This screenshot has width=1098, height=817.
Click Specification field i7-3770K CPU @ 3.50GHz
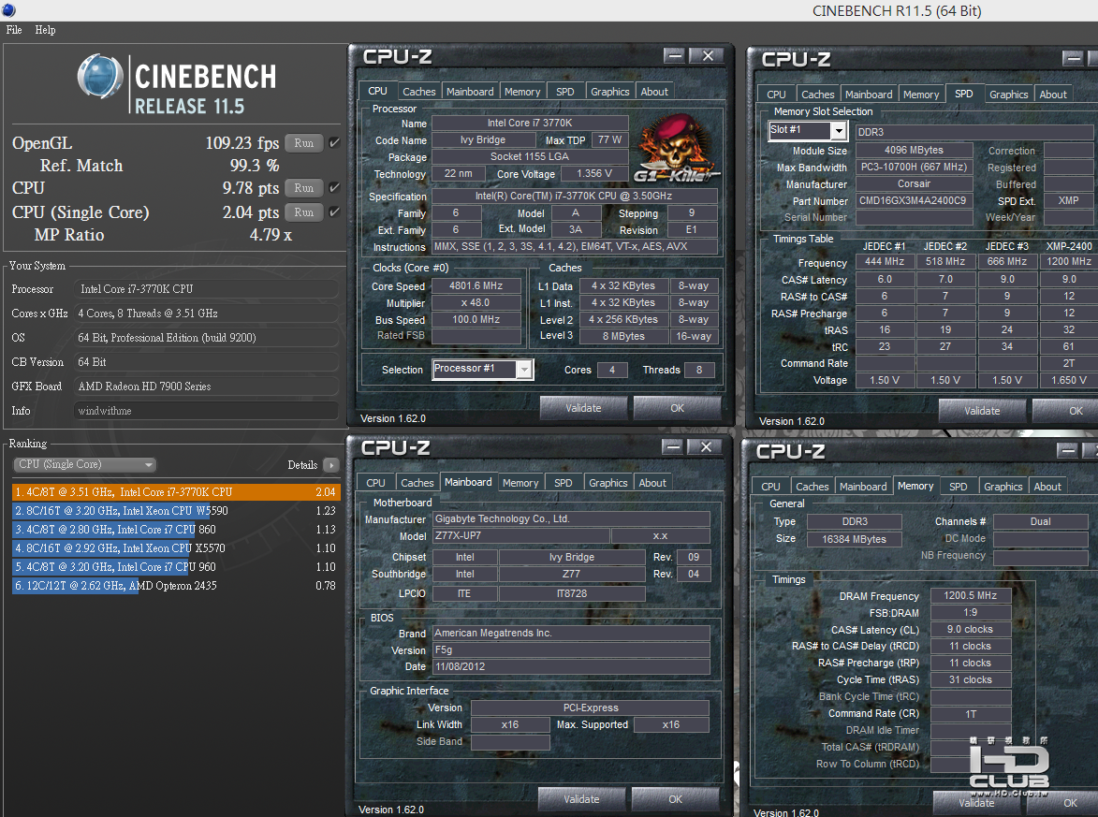pos(574,196)
